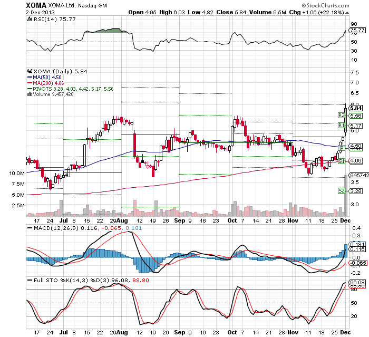Click the Low 4.82 value
Viewport: 369px width, 337px height.
(x=200, y=12)
